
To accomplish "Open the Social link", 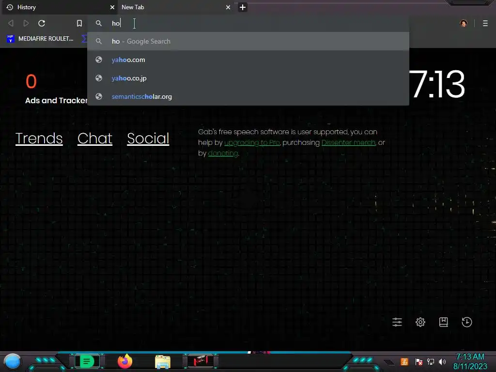I will (148, 139).
